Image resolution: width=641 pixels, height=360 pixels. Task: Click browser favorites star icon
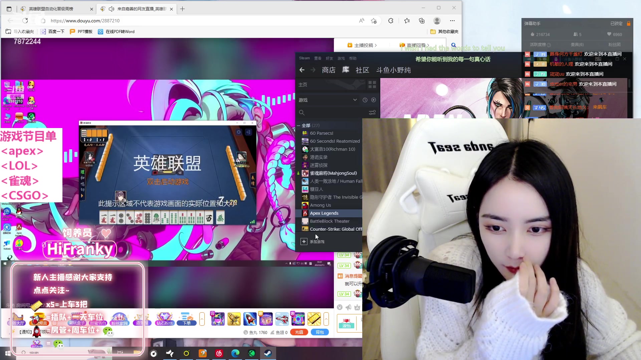[x=407, y=21]
